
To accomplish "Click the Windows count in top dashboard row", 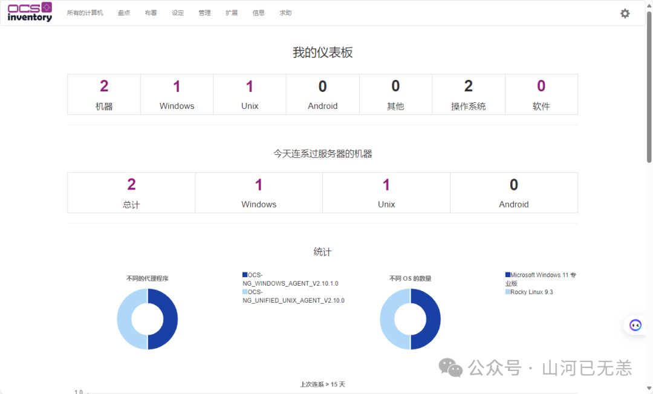I will tap(177, 87).
